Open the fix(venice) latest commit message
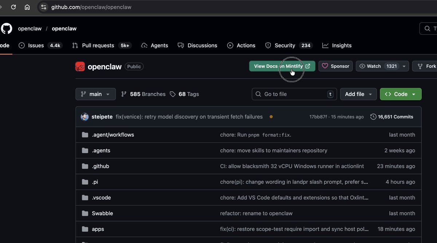Screen dimensions: 437x243 click(x=189, y=117)
